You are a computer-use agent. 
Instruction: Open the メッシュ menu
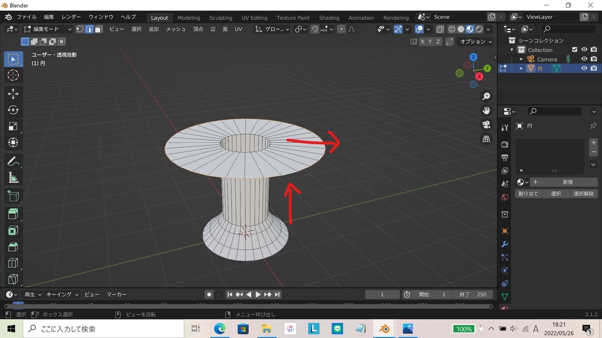[x=176, y=30]
